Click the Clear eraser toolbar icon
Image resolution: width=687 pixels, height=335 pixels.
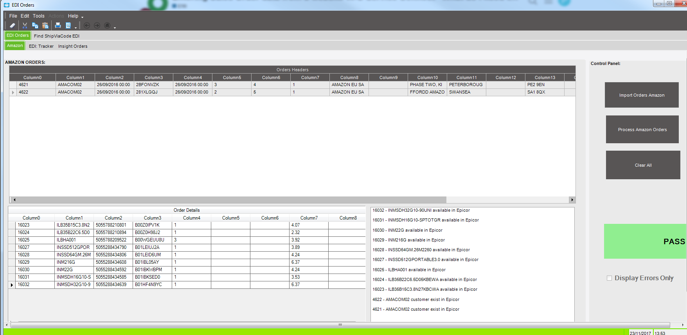13,25
